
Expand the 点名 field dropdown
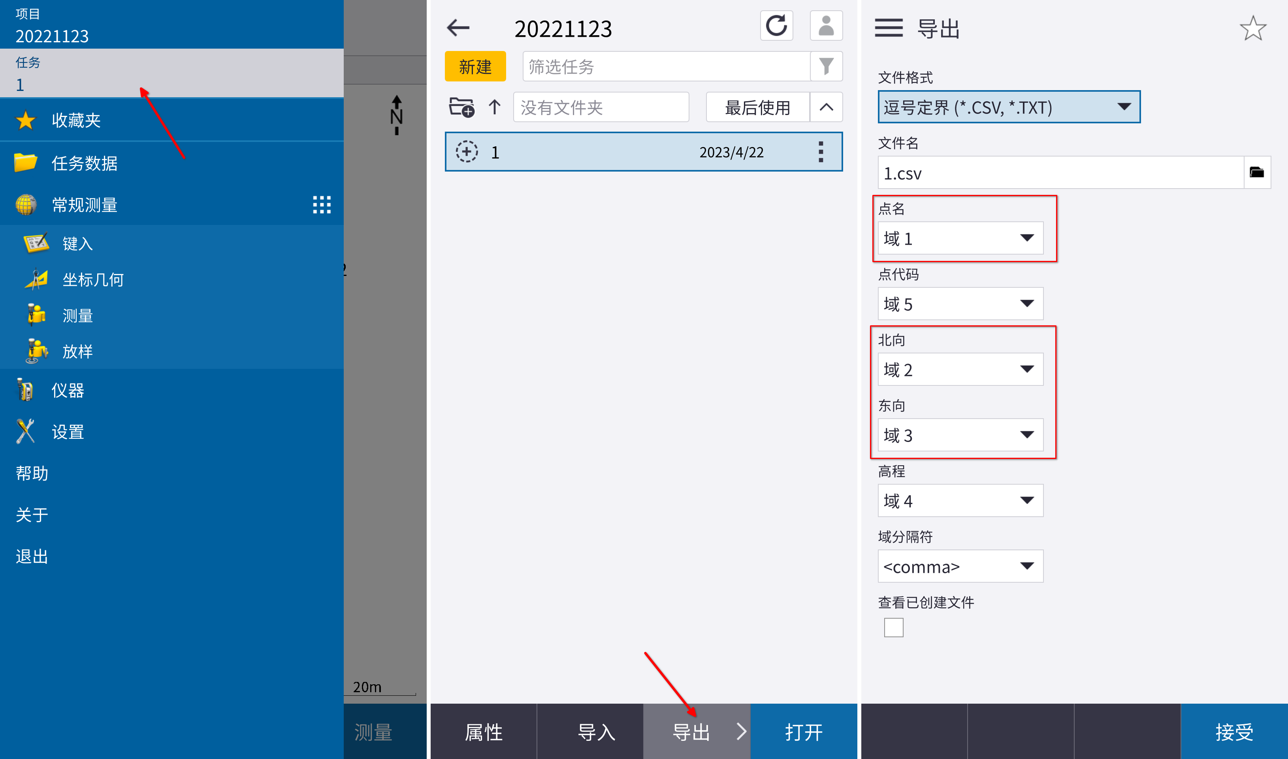960,238
